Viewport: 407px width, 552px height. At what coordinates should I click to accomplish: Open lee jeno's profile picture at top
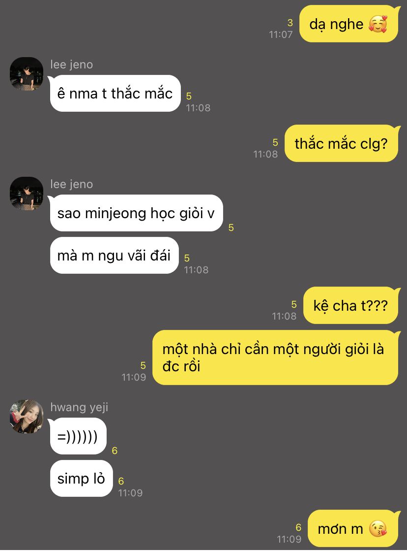[27, 74]
